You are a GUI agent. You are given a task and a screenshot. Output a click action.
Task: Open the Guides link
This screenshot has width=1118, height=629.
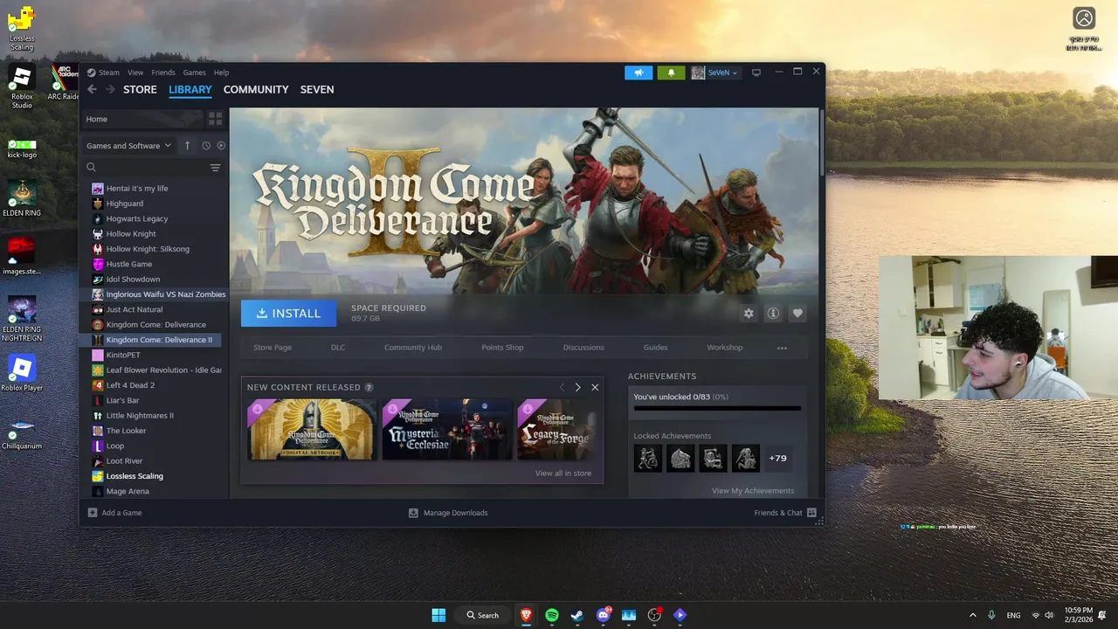click(655, 348)
